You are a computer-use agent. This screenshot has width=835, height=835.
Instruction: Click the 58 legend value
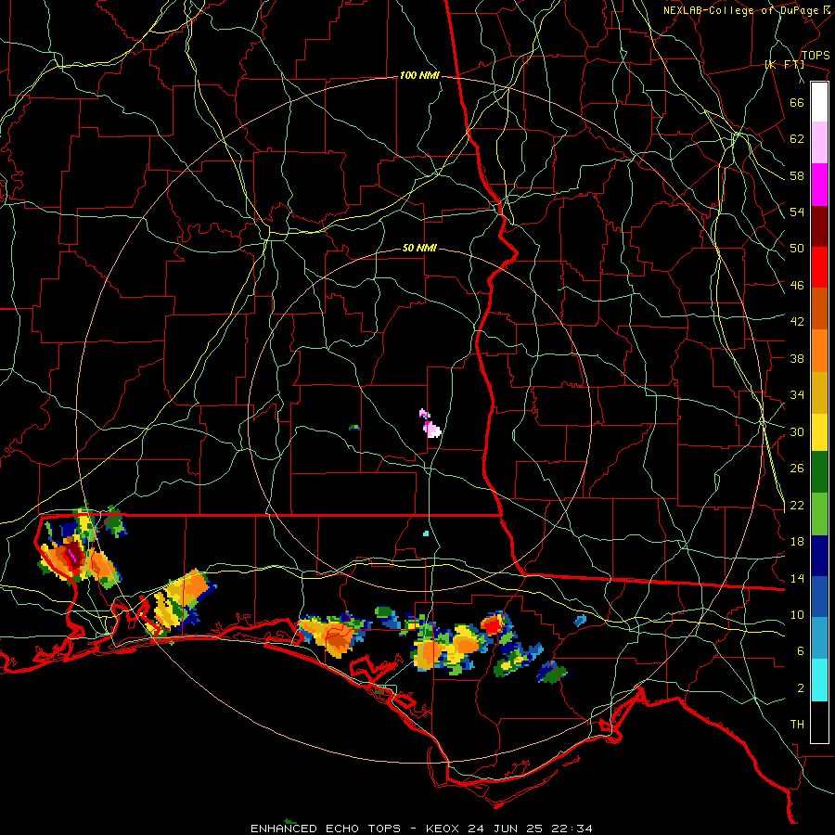pos(797,175)
